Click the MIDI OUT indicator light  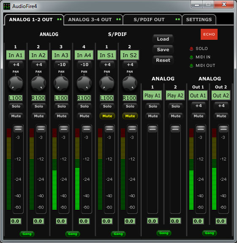point(191,66)
